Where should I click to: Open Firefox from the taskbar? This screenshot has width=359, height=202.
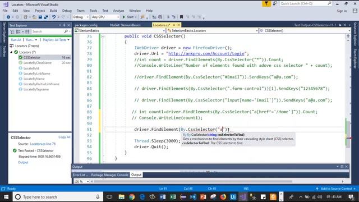223,197
